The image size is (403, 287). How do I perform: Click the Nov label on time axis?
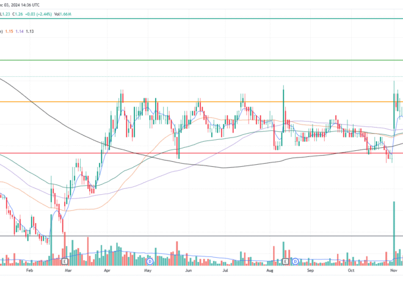[393, 271]
